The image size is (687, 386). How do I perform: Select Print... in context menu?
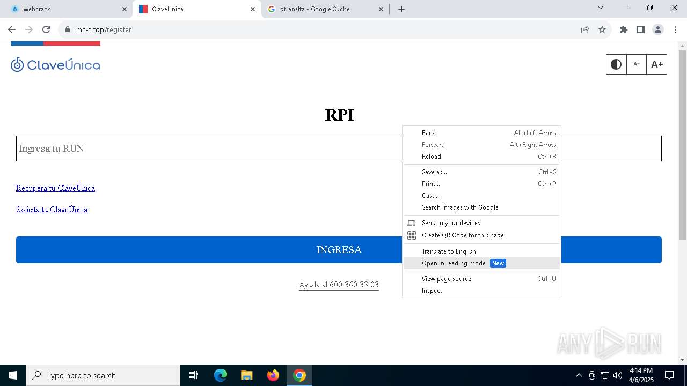[x=481, y=184]
